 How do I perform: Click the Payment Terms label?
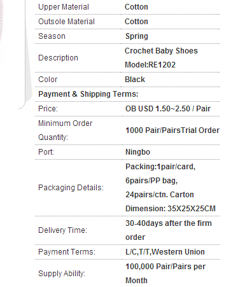[x=67, y=252]
